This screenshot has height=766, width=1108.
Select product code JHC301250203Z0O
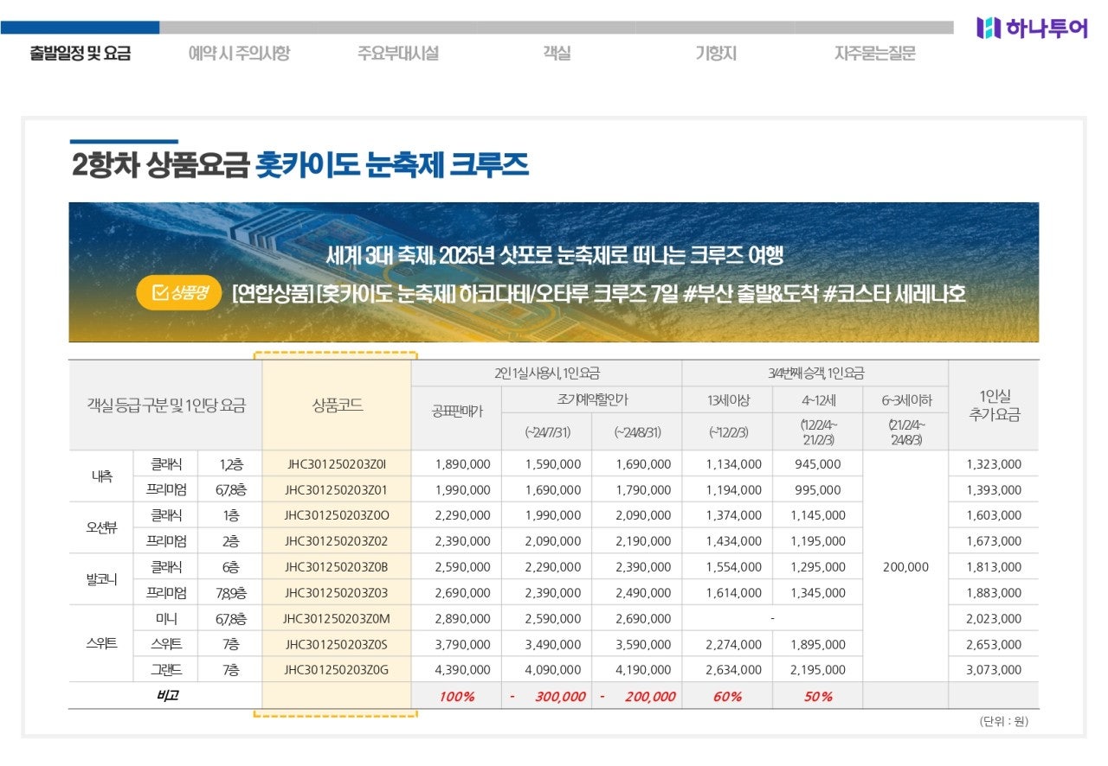pos(336,515)
